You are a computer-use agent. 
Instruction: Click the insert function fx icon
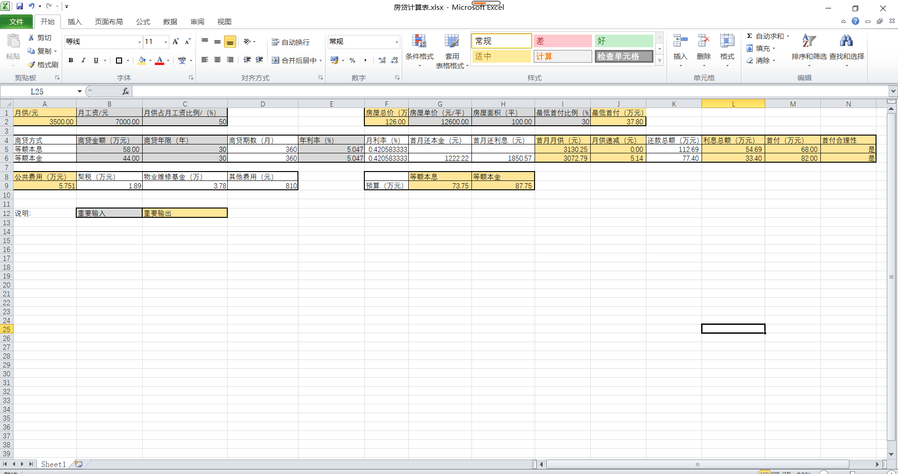point(125,92)
